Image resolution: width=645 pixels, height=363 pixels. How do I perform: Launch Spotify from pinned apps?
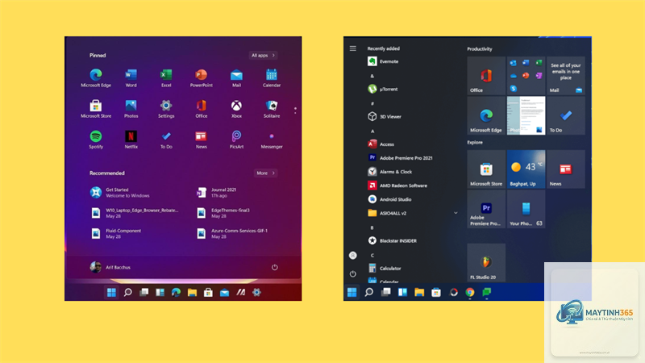[96, 140]
